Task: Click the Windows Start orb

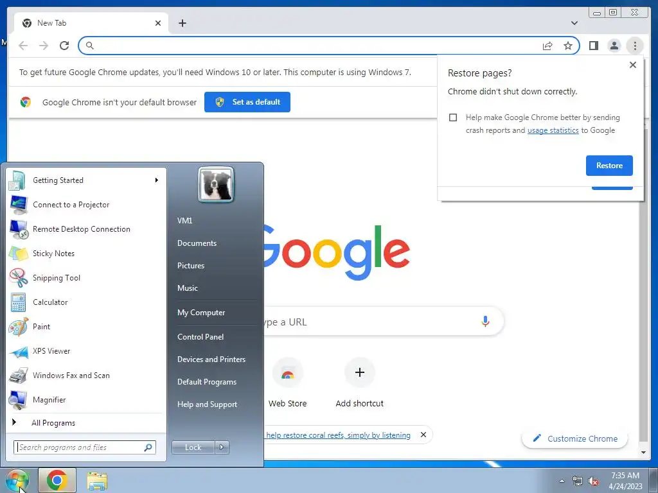Action: [17, 480]
